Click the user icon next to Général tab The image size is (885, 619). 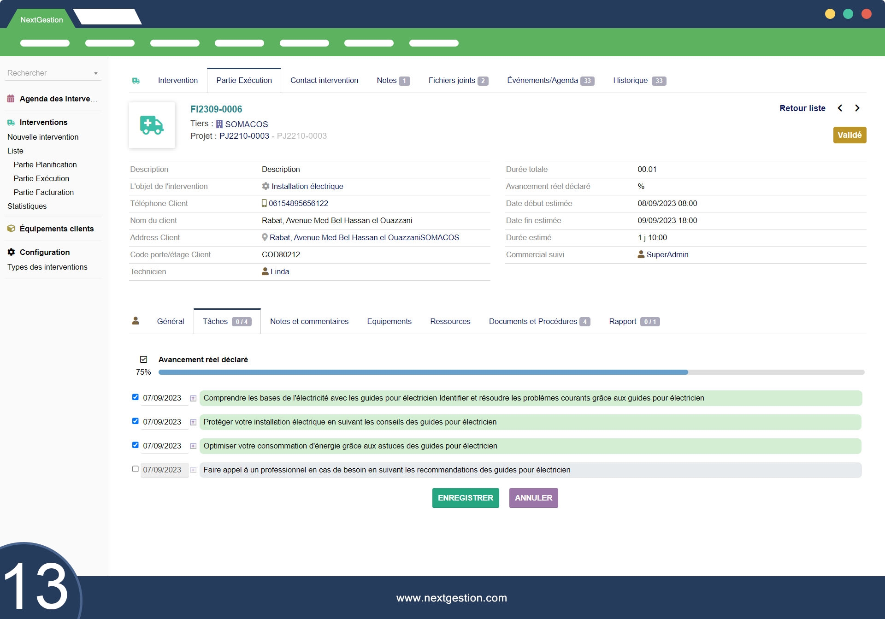136,321
